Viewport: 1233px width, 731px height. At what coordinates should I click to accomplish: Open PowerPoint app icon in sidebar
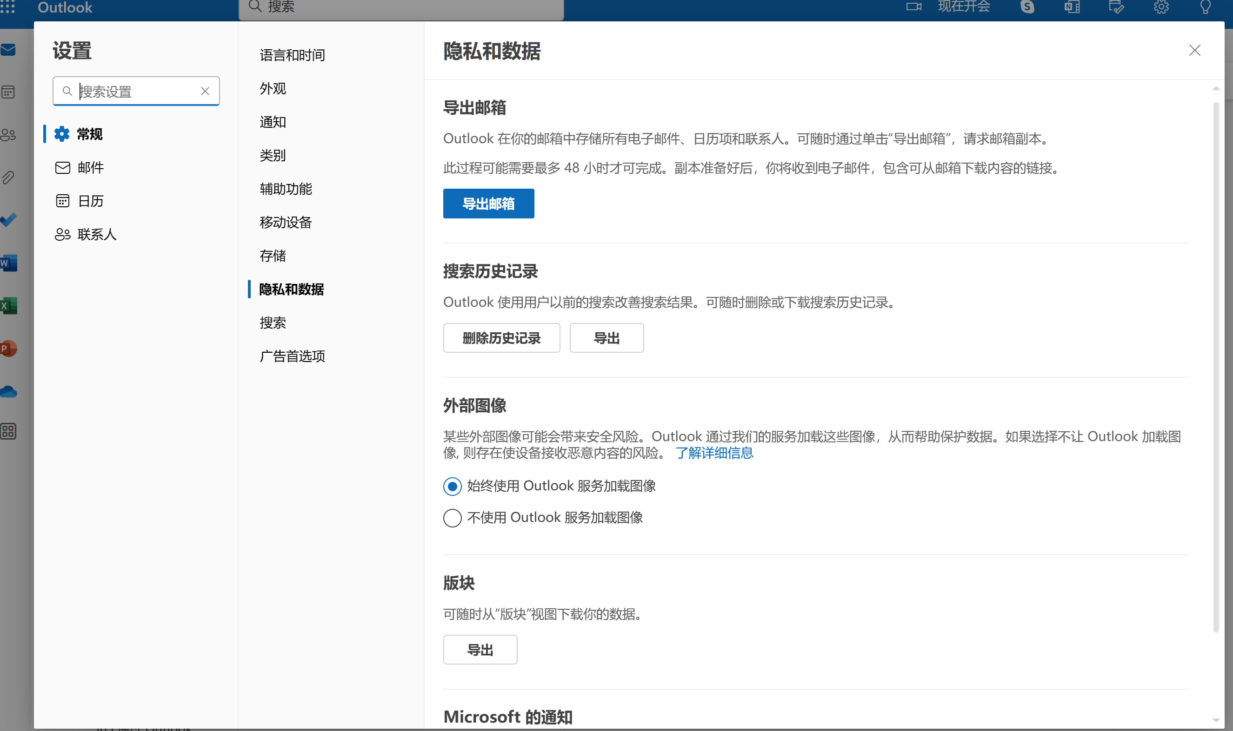pyautogui.click(x=9, y=349)
